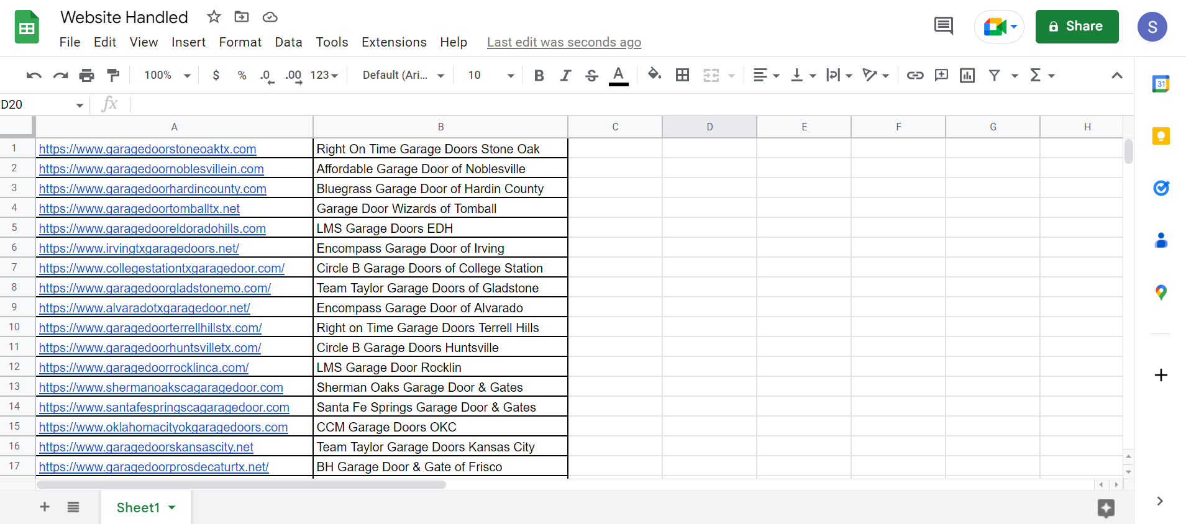
Task: Open Contacts side panel
Action: pos(1161,240)
